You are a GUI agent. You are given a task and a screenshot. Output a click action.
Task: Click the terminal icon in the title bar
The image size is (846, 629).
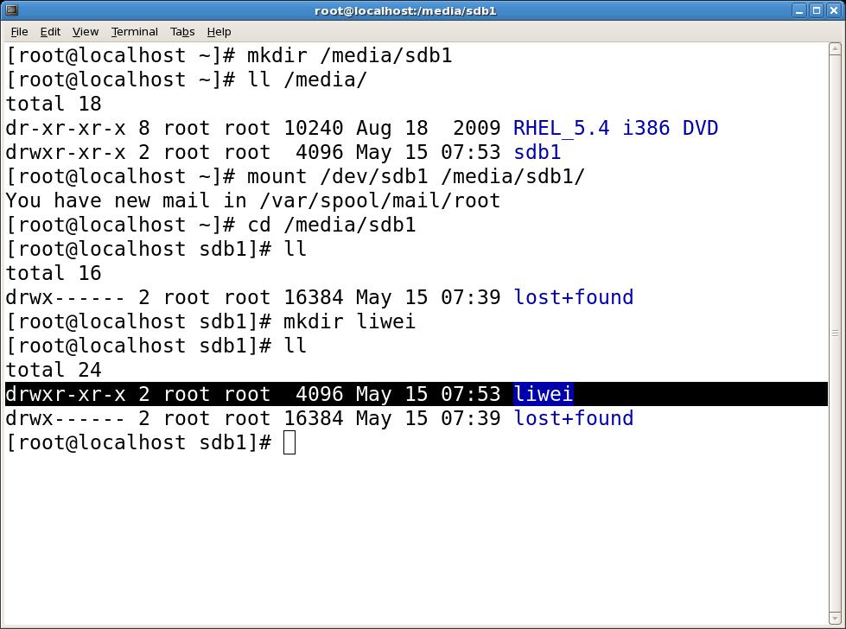[x=12, y=10]
